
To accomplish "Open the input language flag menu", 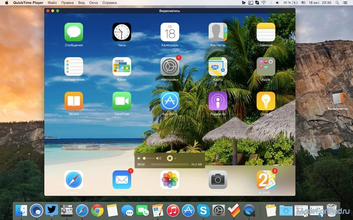I will click(303, 3).
